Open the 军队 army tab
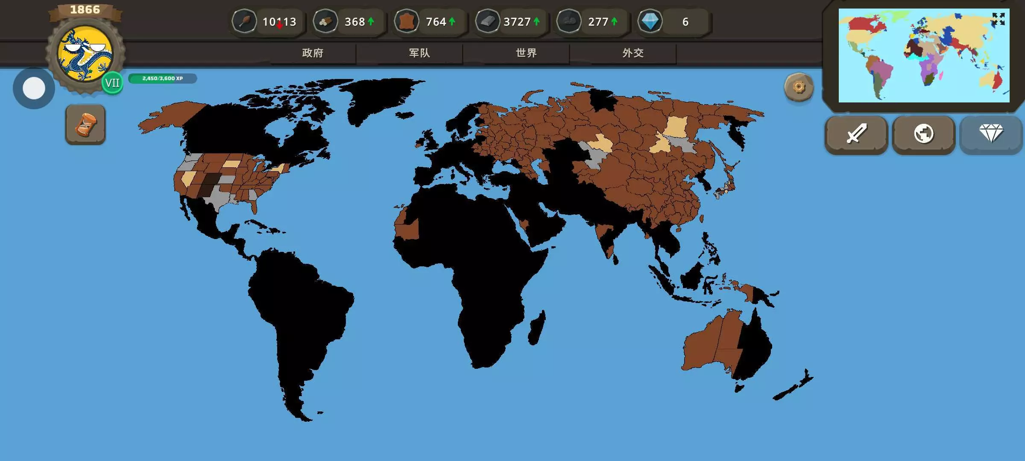Screen dimensions: 1025x461 coord(419,53)
